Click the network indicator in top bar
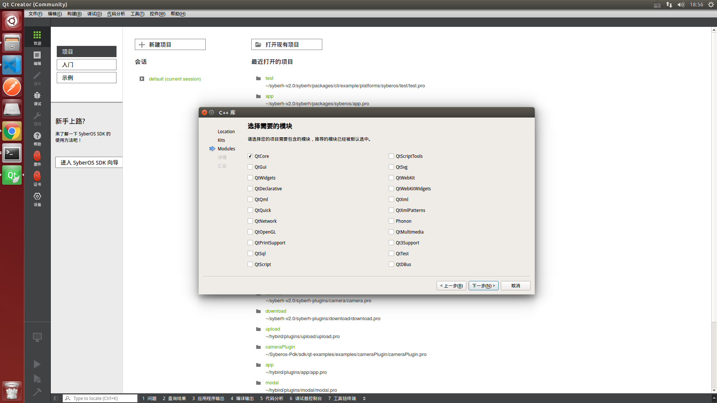The height and width of the screenshot is (403, 717). (669, 4)
